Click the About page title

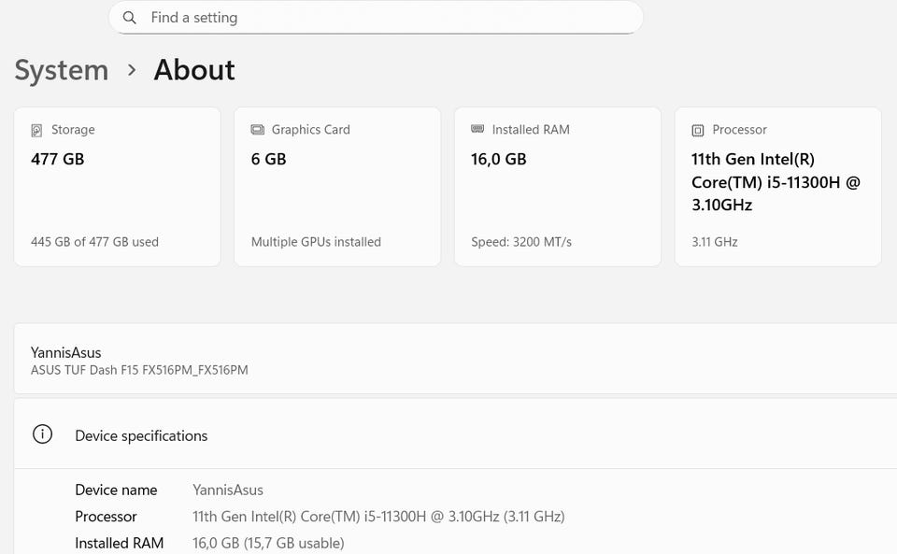click(194, 70)
